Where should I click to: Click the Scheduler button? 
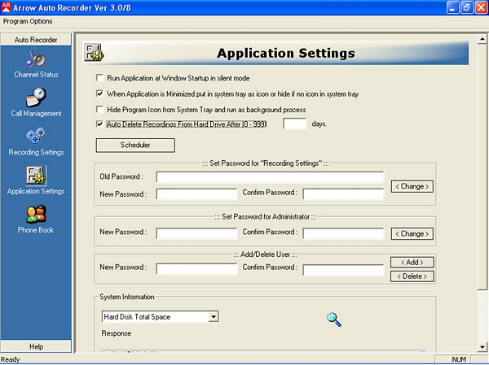click(x=135, y=146)
